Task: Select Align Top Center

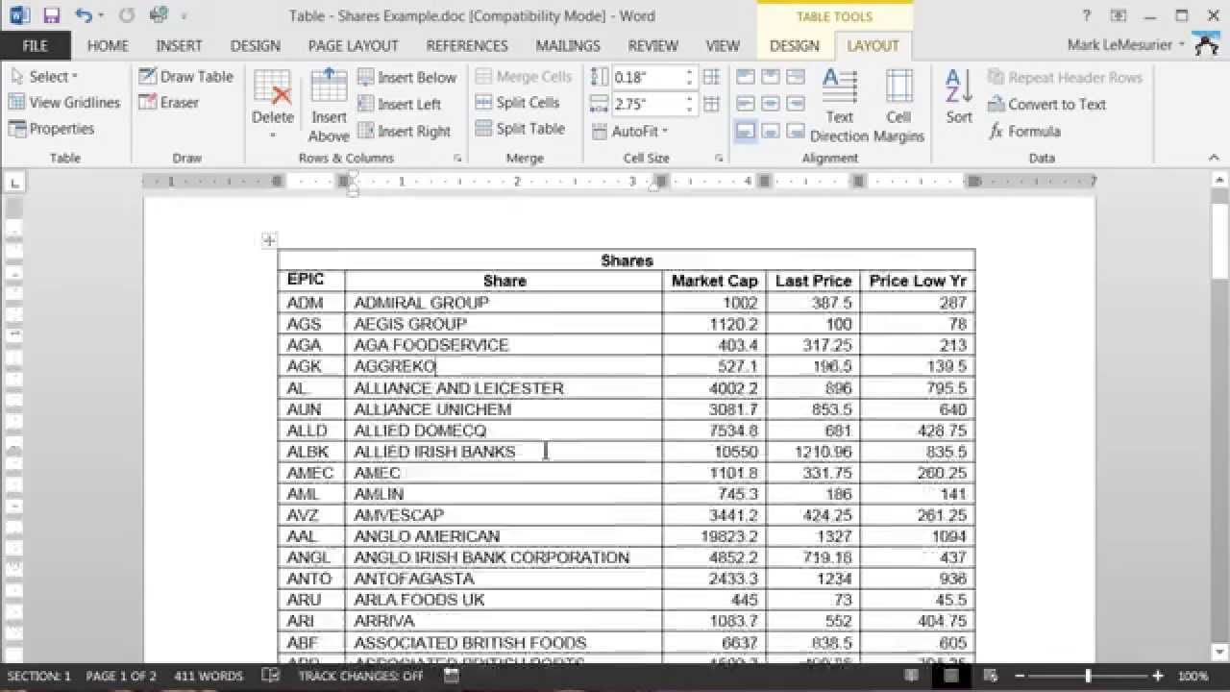Action: [x=770, y=77]
